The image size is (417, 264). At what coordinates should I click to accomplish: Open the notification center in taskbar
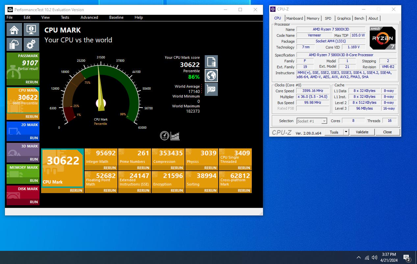tap(406, 257)
